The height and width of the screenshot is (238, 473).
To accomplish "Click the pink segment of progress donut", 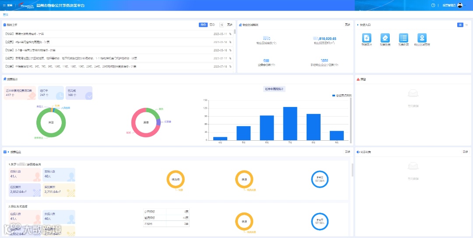I will (x=133, y=125).
